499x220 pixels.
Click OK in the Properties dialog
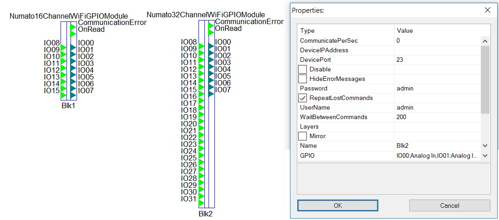(338, 205)
